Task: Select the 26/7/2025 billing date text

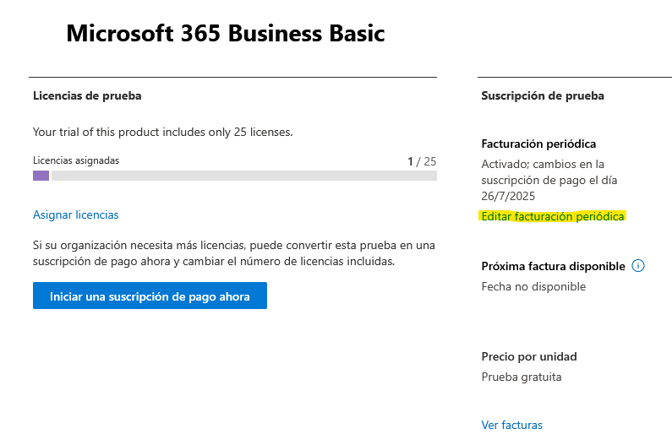Action: [x=508, y=196]
